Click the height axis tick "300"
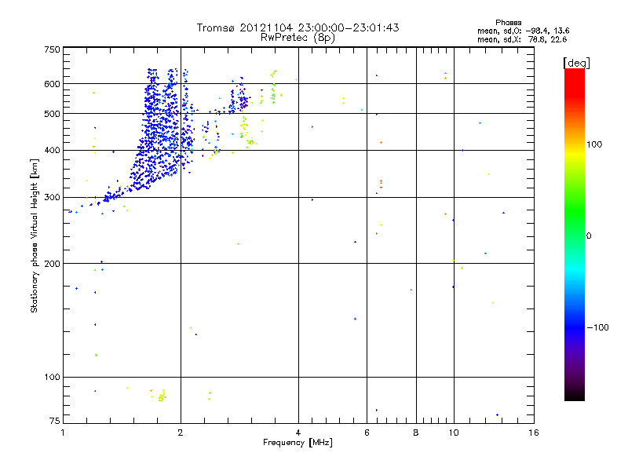Viewport: 628px width, 471px height. [x=52, y=197]
